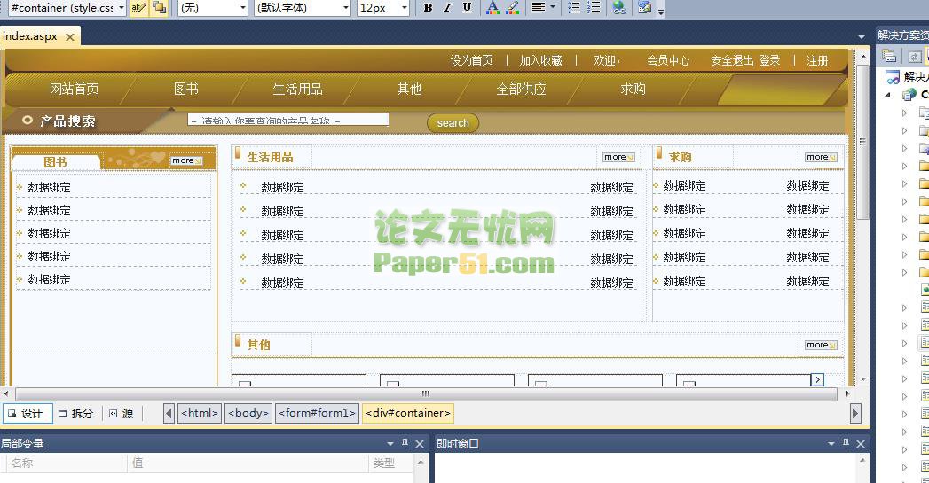
Task: Click the tag navigator scroll-right arrow
Action: 855,413
